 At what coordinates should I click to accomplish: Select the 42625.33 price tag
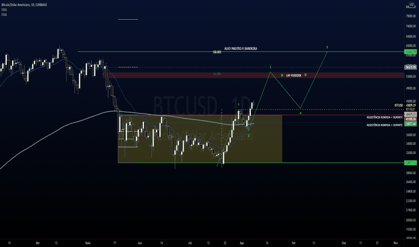click(x=410, y=114)
